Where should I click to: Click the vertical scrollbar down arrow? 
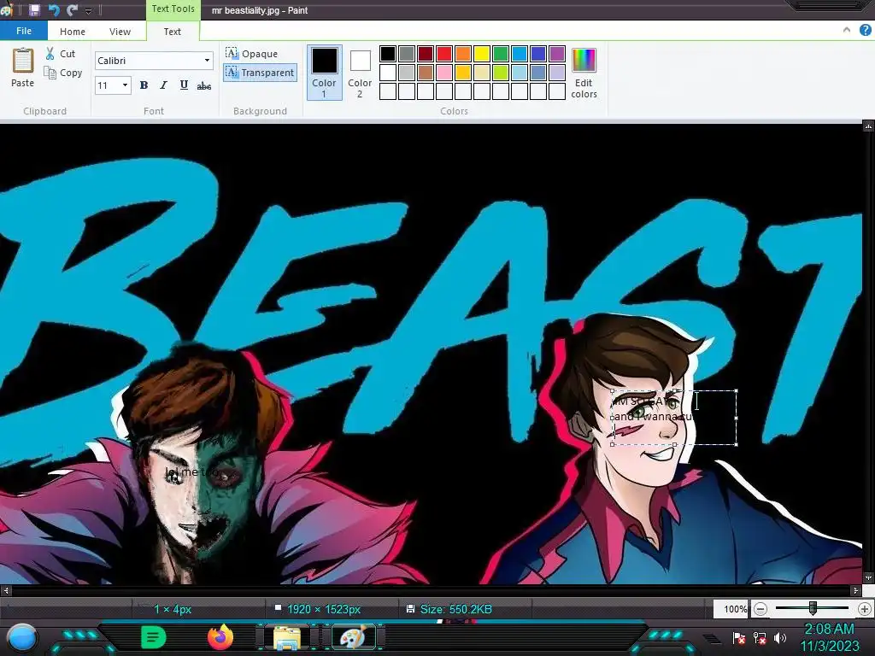(868, 577)
